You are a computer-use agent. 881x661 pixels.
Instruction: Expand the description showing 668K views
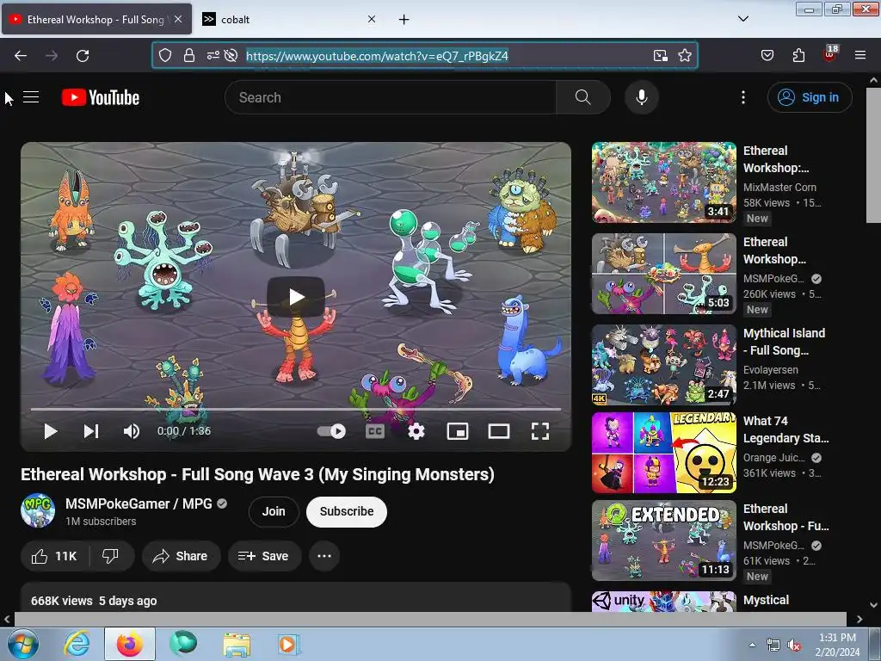[x=296, y=599]
